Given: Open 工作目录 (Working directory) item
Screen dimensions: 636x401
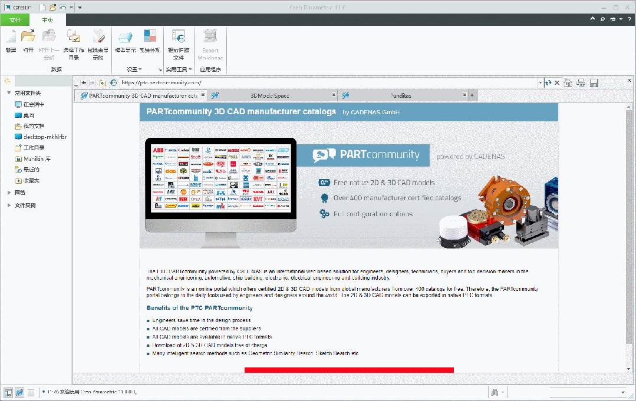Looking at the screenshot, I should coord(29,148).
